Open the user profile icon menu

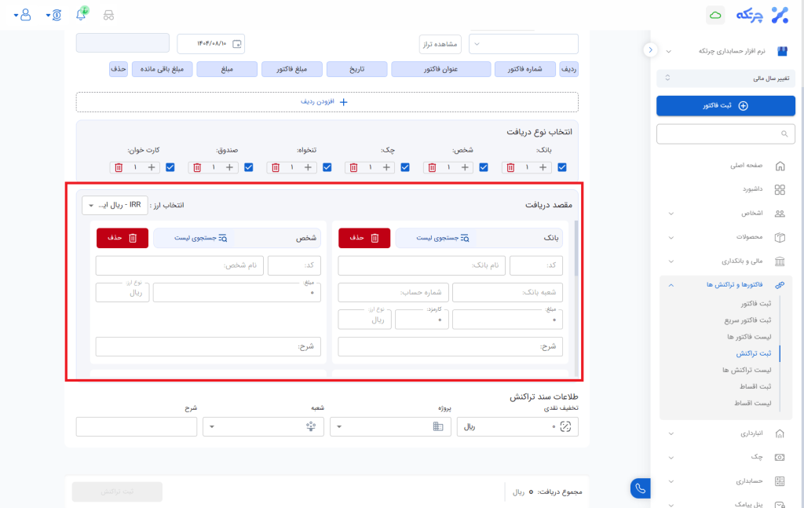point(25,15)
